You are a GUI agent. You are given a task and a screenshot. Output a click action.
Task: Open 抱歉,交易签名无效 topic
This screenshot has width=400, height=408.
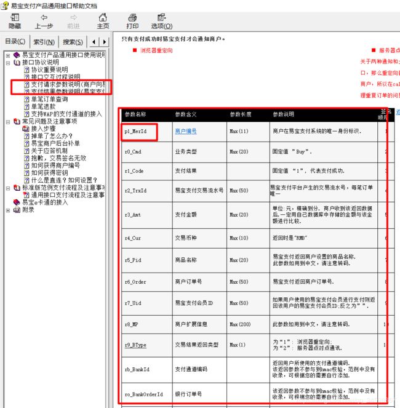tap(58, 158)
